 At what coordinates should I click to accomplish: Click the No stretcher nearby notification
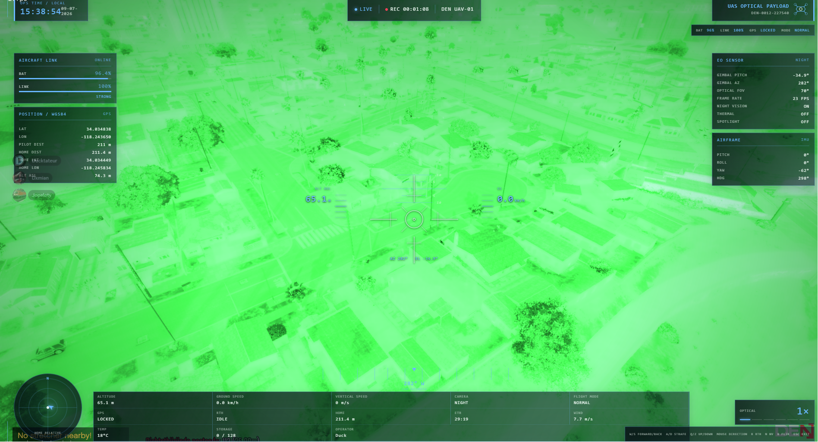point(55,436)
